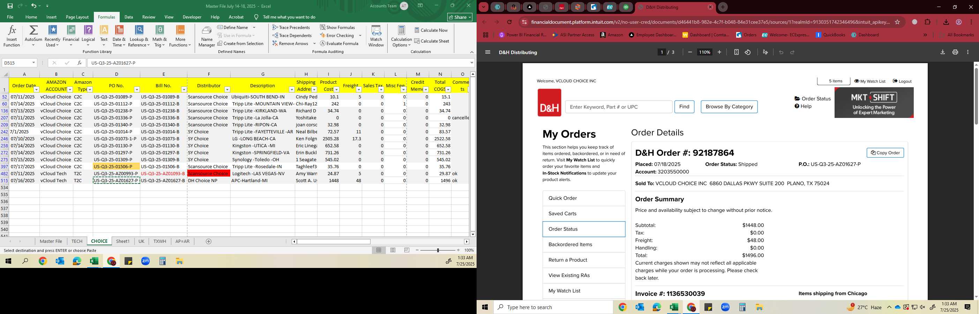The width and height of the screenshot is (979, 314).
Task: Switch to Page Layout view button
Action: click(x=393, y=250)
